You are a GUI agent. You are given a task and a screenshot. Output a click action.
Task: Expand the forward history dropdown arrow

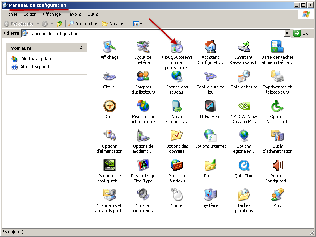coord(53,24)
